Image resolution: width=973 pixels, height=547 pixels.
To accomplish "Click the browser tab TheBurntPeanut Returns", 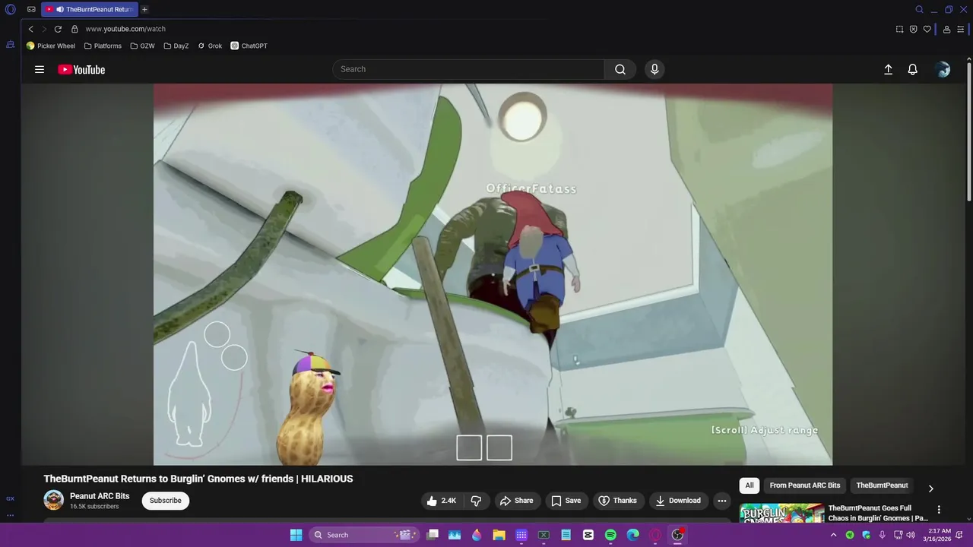I will click(90, 10).
